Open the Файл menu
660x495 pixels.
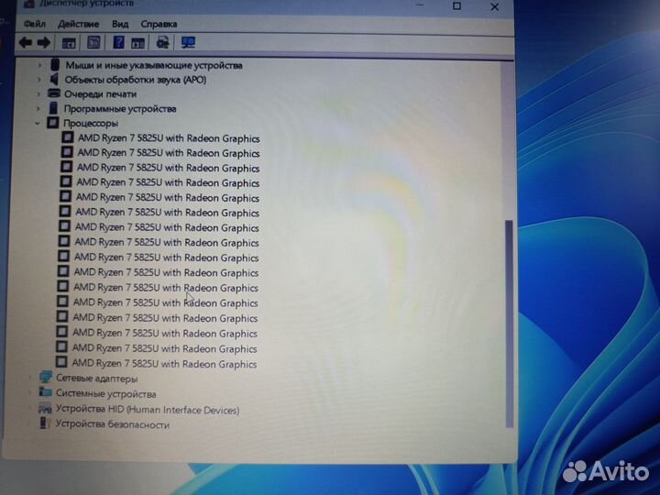35,24
